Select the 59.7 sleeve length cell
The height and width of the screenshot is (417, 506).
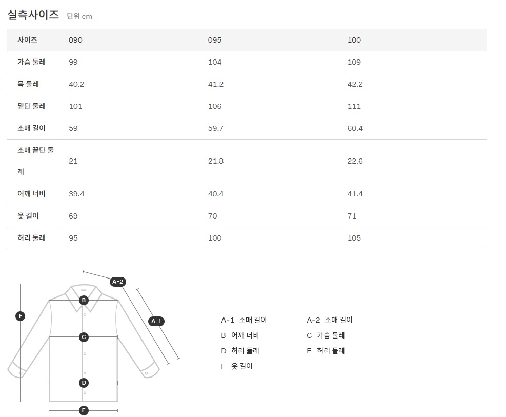pyautogui.click(x=215, y=128)
